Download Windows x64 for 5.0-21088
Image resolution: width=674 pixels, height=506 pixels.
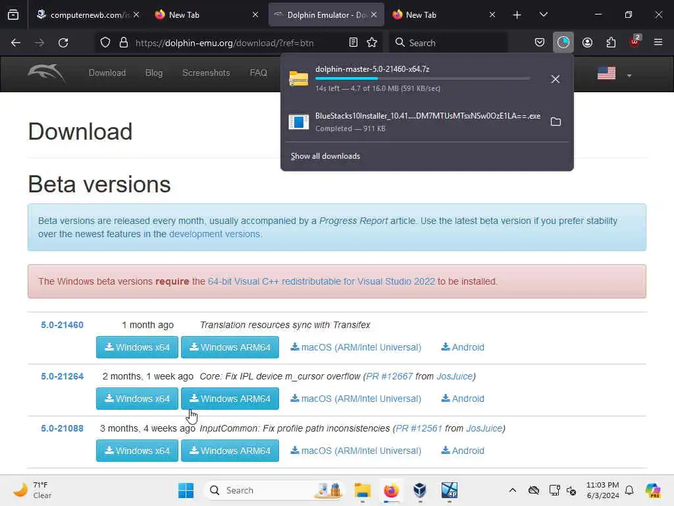tap(137, 451)
